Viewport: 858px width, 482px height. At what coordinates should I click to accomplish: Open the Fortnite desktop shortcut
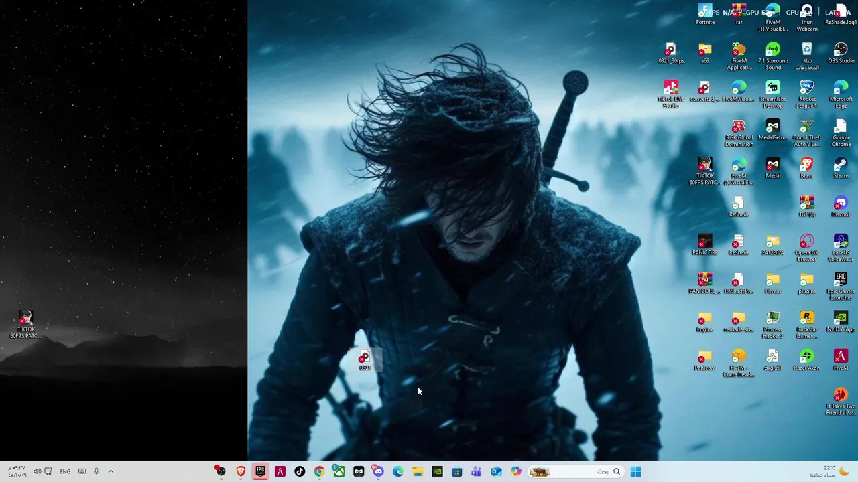tap(704, 15)
